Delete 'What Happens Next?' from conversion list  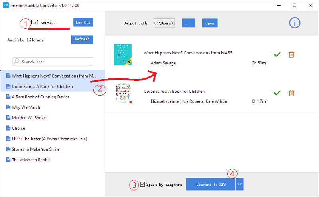point(291,54)
